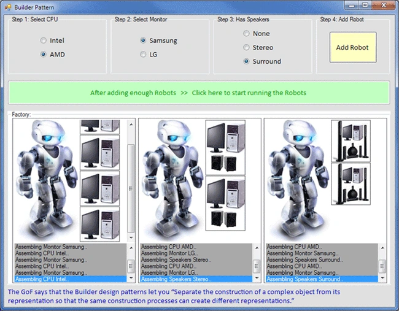Choose Stereo speakers

258,48
